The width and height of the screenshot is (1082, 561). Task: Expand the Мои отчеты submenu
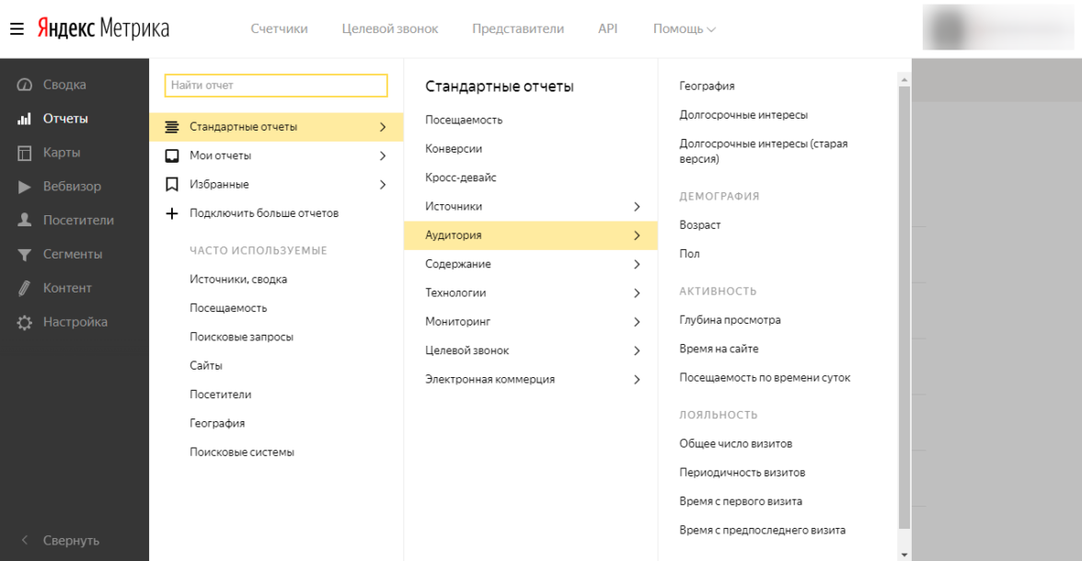pos(382,155)
